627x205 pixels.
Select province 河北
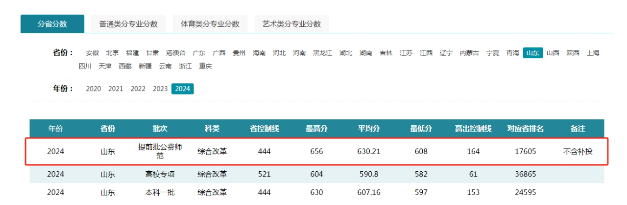click(x=279, y=53)
